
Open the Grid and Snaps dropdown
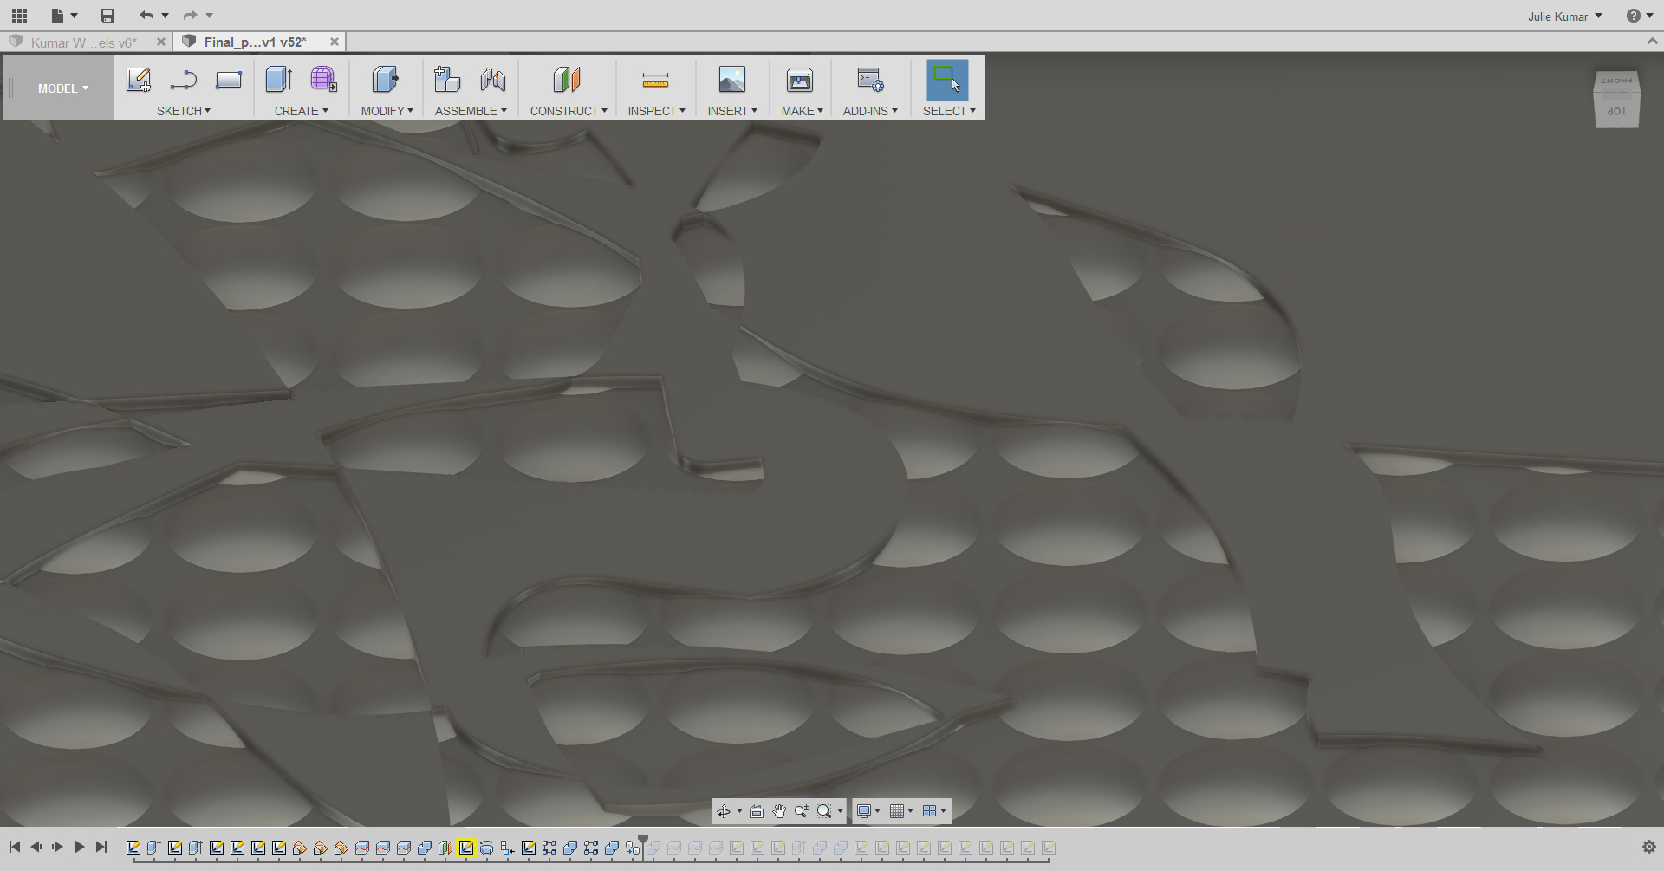coord(901,811)
